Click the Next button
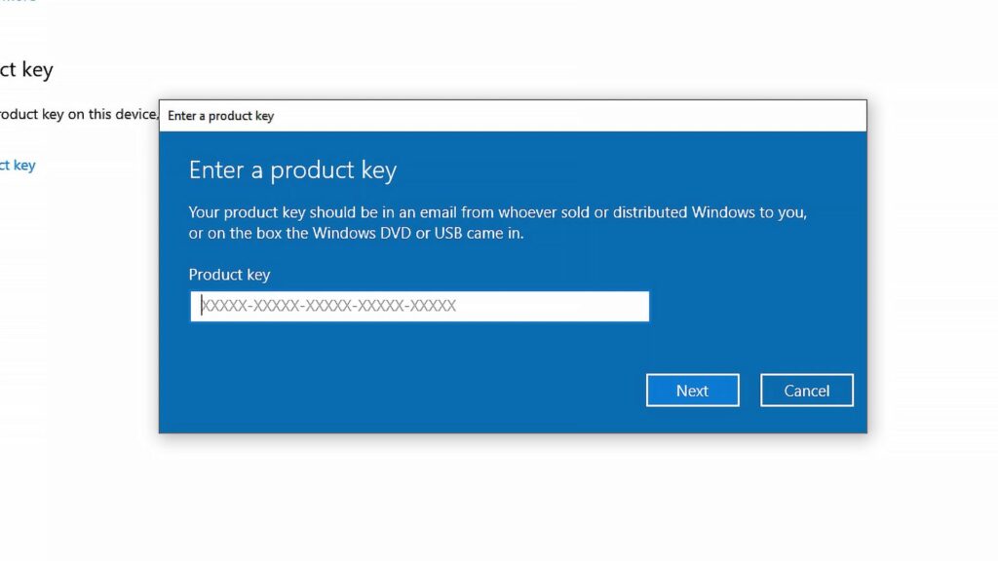The height and width of the screenshot is (561, 998). [693, 390]
